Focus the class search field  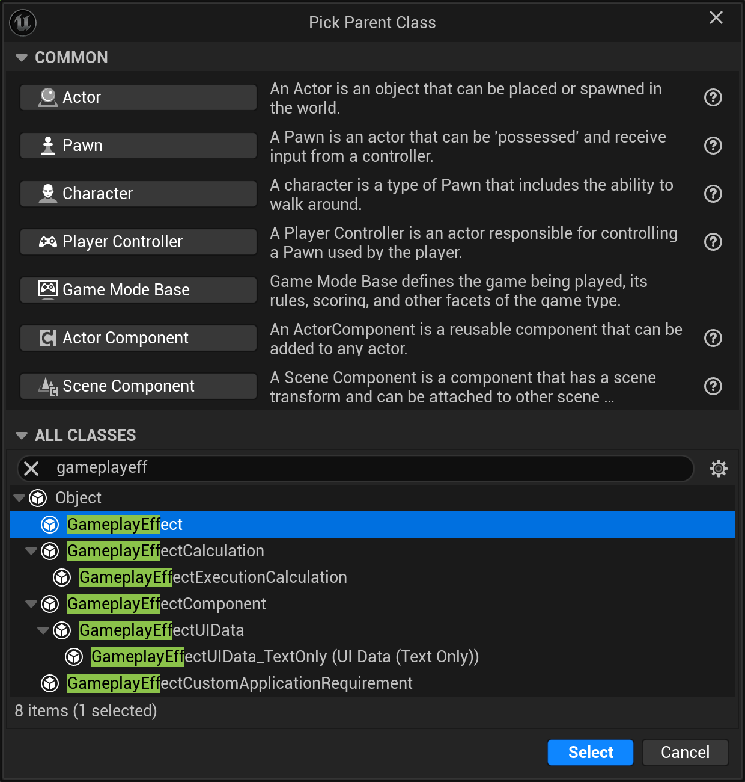pyautogui.click(x=356, y=469)
